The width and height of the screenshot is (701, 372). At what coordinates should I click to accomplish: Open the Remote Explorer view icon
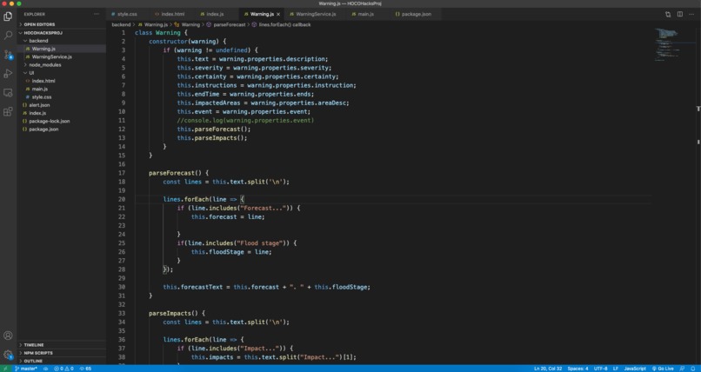(8, 92)
